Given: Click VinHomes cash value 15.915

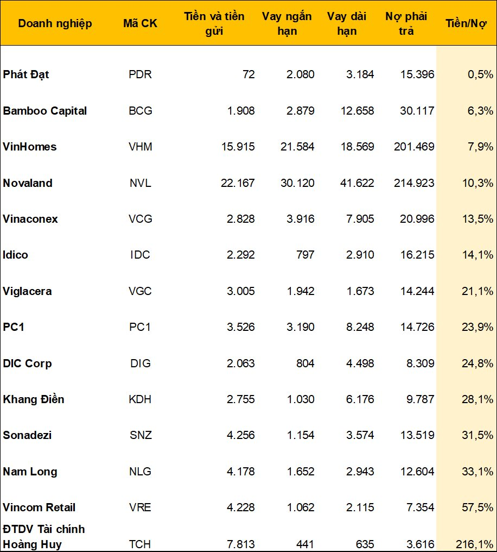Looking at the screenshot, I should pos(238,147).
